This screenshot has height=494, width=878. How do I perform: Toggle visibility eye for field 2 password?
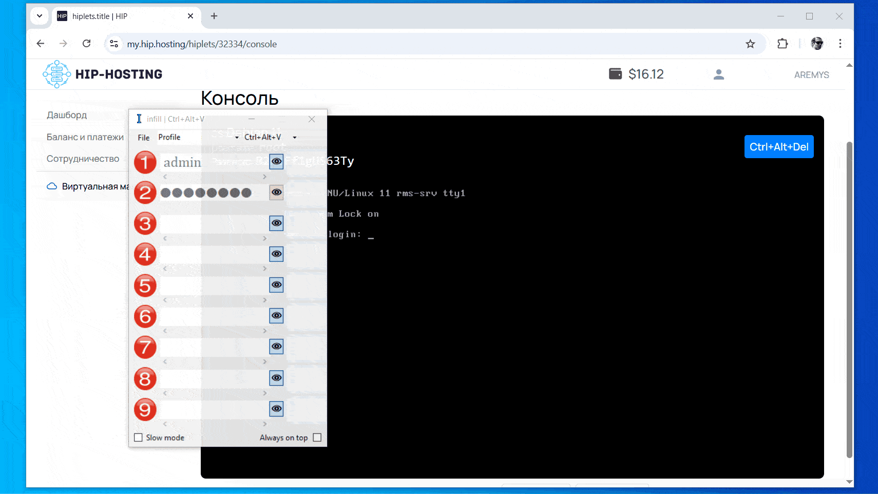[x=276, y=193]
